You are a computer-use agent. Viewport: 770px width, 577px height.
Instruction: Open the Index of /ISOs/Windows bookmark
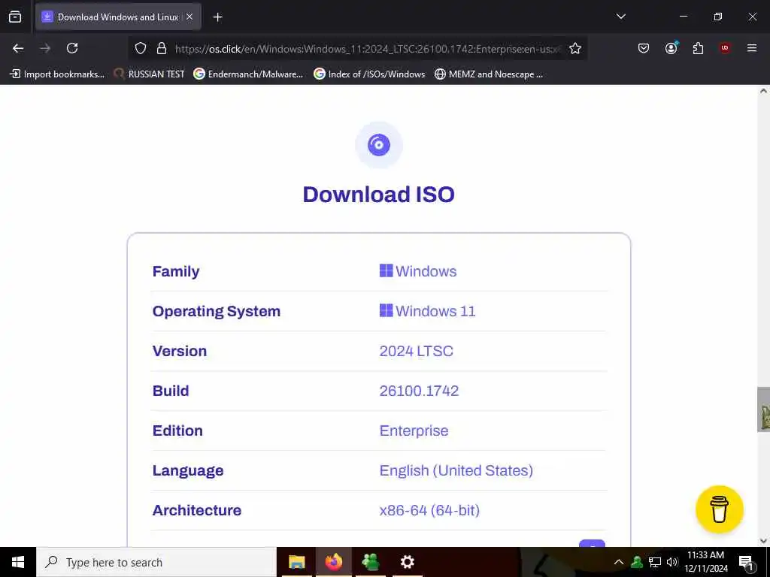[x=369, y=74]
